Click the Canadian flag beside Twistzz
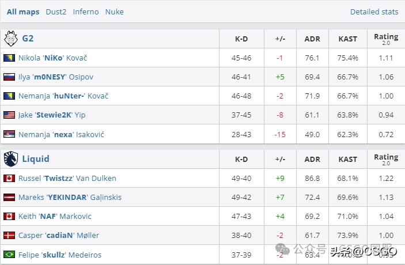 point(9,178)
